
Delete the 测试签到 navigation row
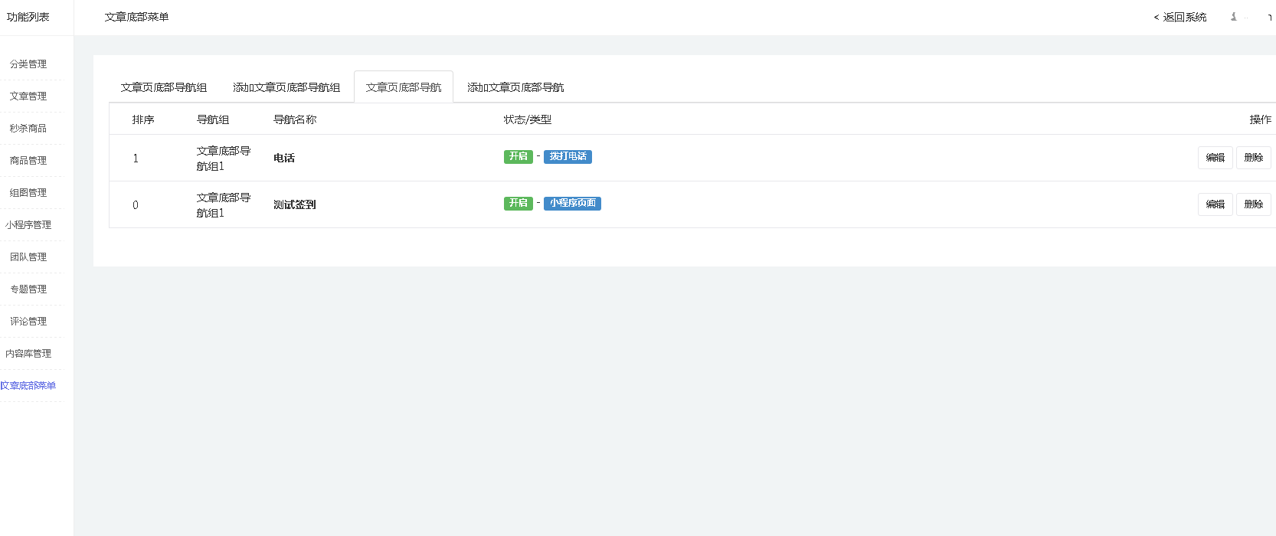pos(1253,204)
